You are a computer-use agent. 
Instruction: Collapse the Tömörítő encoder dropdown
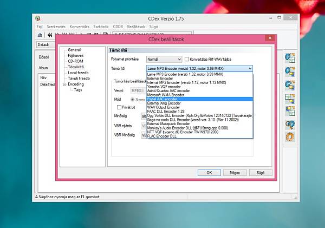tap(199, 68)
